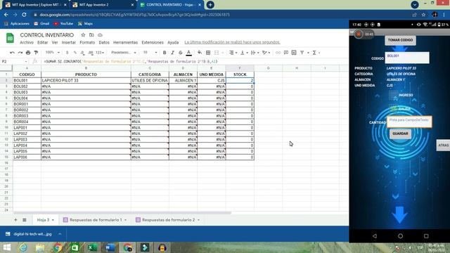Insert a comment from toolbar
Screen dimensions: 450x253
(286, 53)
